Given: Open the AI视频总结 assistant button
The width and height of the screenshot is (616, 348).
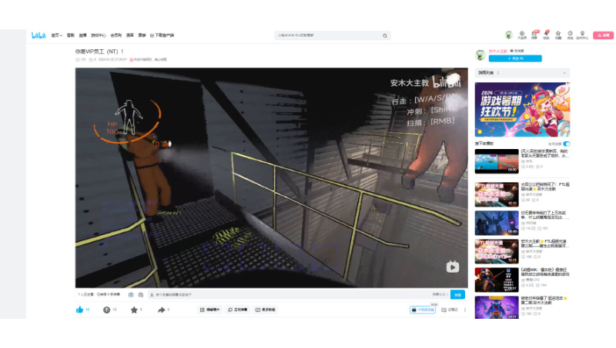Looking at the screenshot, I should tap(423, 310).
